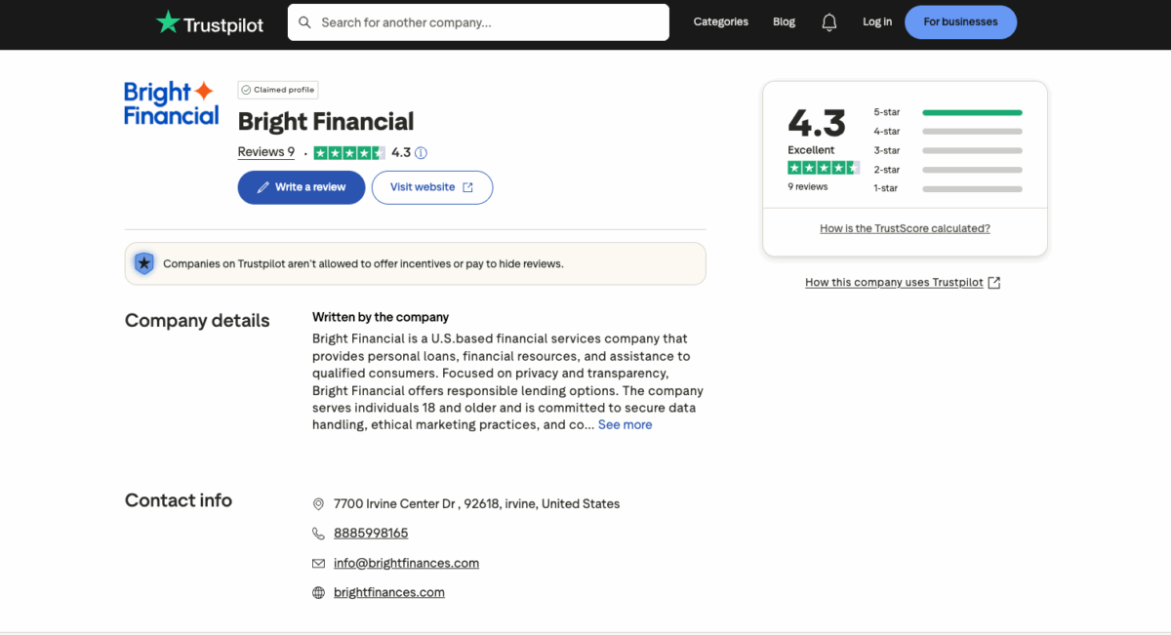Image resolution: width=1171 pixels, height=635 pixels.
Task: Open the Categories menu
Action: pos(720,21)
